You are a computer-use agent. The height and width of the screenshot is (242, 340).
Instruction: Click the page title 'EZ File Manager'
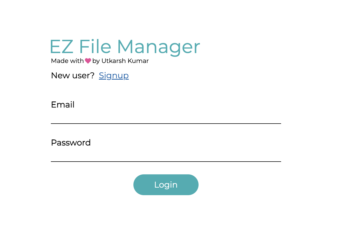tap(125, 46)
